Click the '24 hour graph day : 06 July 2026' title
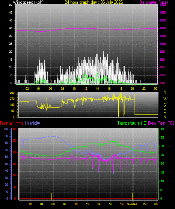Screen dimensions: 175x209 pos(94,2)
